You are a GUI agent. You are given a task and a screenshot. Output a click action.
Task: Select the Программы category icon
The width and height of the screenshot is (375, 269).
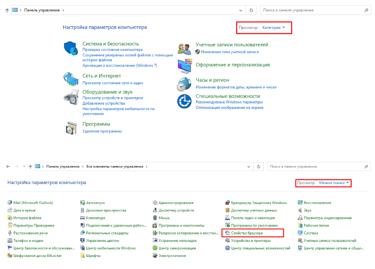point(70,127)
